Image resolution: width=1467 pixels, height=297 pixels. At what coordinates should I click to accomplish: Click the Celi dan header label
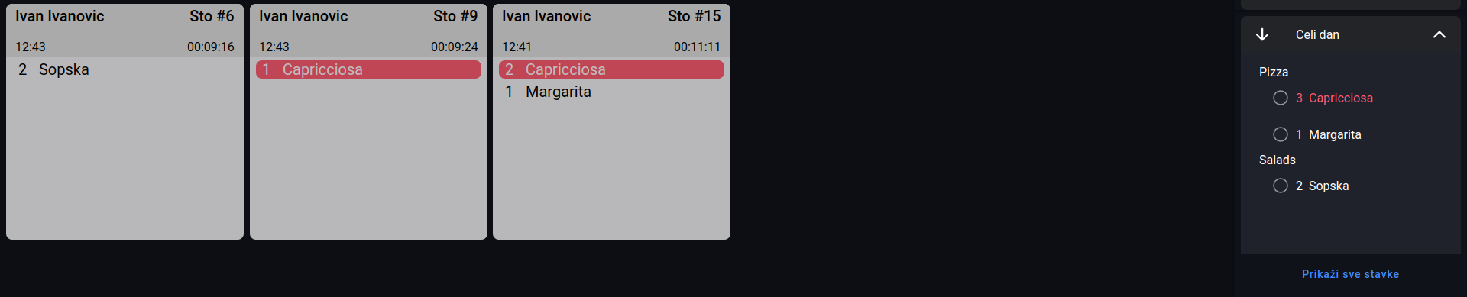click(1317, 34)
